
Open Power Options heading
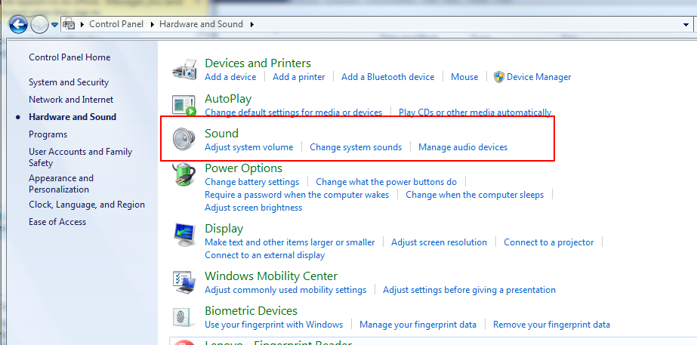click(243, 168)
